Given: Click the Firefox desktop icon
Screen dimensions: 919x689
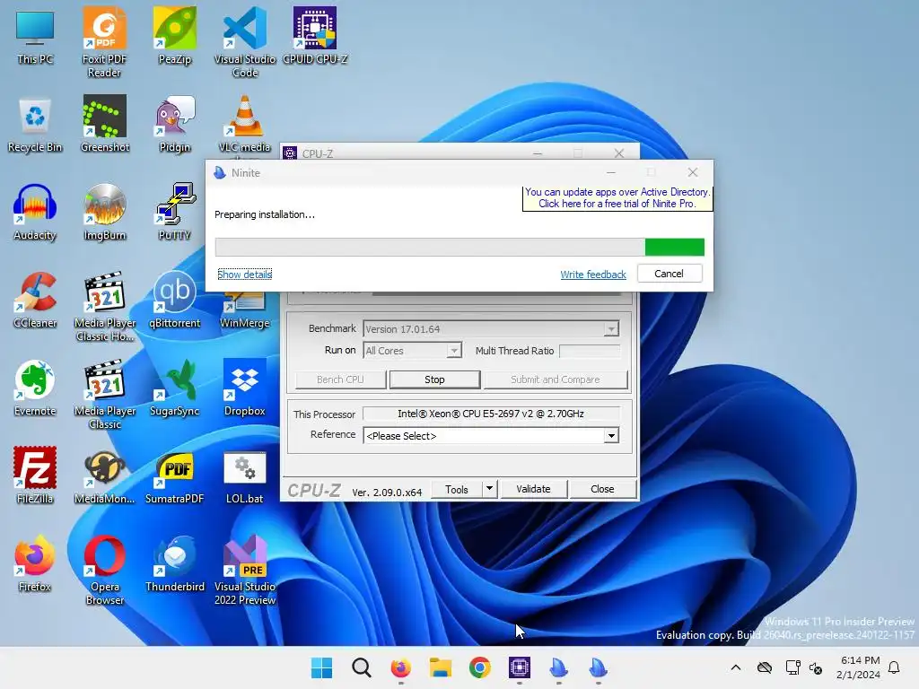Looking at the screenshot, I should click(x=35, y=563).
